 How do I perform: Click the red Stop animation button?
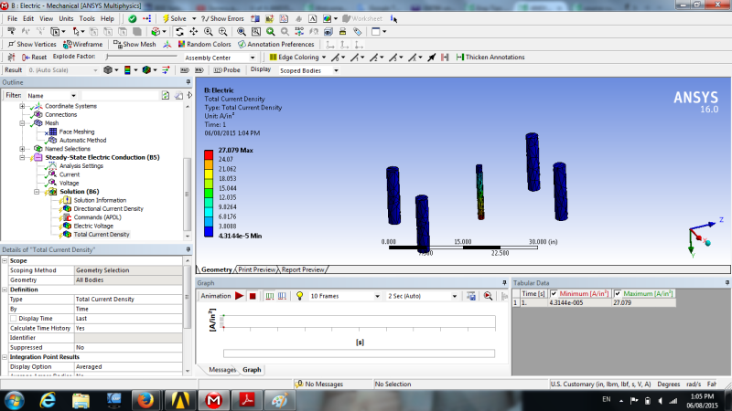[x=253, y=296]
